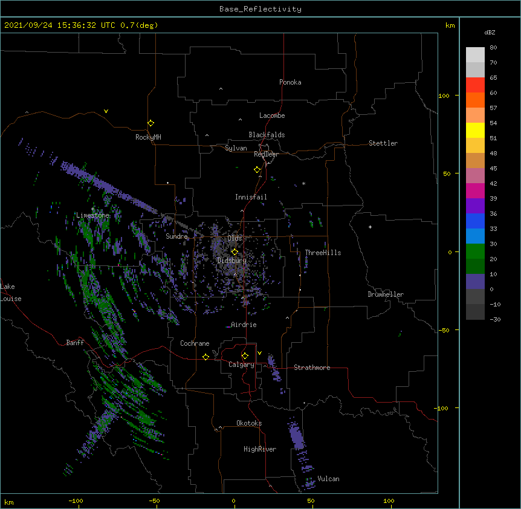This screenshot has height=509, width=521.
Task: Click the yellow V marker northeast of Calgary
Action: coord(259,353)
